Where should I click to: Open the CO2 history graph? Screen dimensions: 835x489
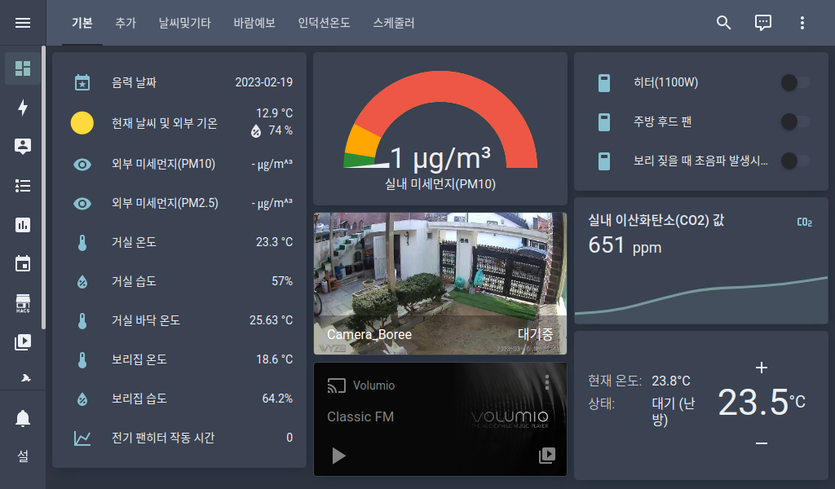tap(701, 300)
